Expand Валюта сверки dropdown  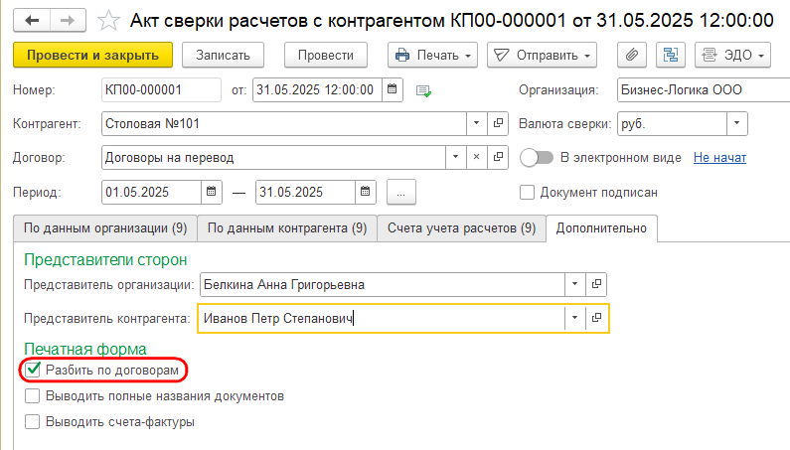click(x=736, y=123)
